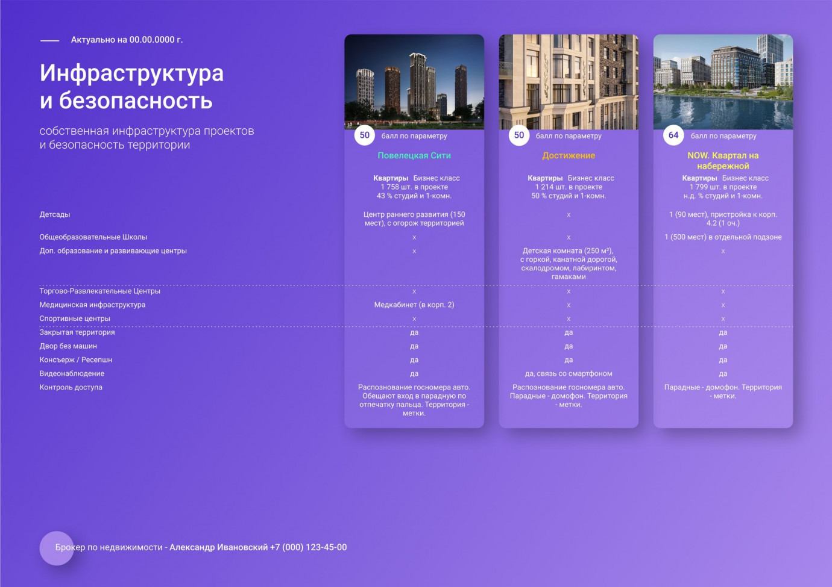Click the row label 'Торгово-Развлекательные Центры'
832x587 pixels.
pos(100,291)
